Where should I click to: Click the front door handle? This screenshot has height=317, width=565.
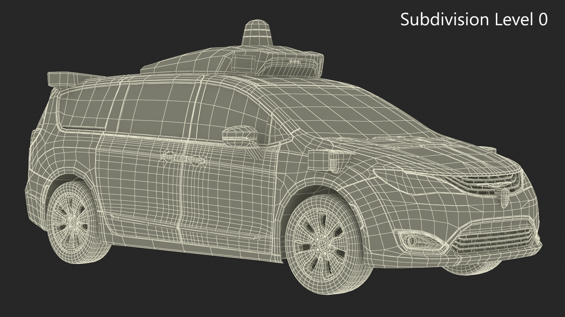click(194, 159)
